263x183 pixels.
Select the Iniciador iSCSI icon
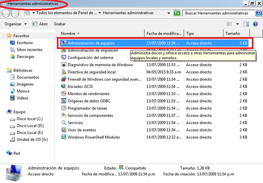click(x=64, y=86)
